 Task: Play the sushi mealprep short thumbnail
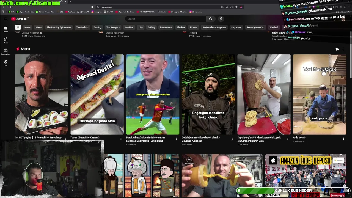coord(42,95)
